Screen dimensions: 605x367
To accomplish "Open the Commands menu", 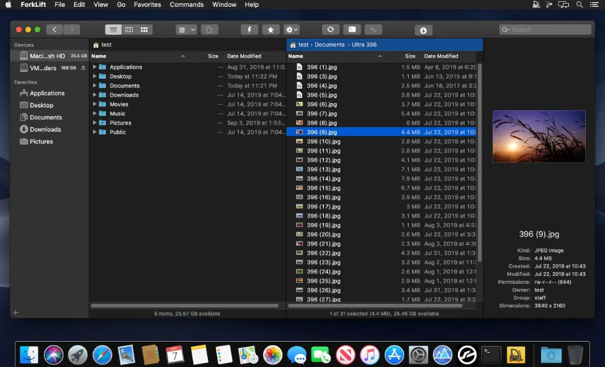I will tap(187, 4).
